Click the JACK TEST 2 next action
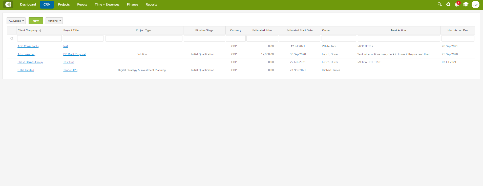Screen dimensions: 483x186 [x=365, y=46]
